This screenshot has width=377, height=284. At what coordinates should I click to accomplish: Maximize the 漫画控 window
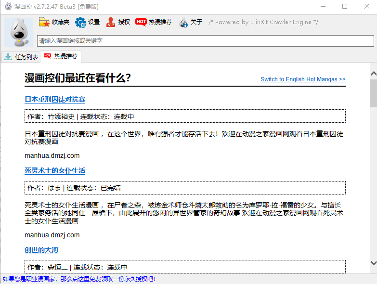[x=345, y=6]
